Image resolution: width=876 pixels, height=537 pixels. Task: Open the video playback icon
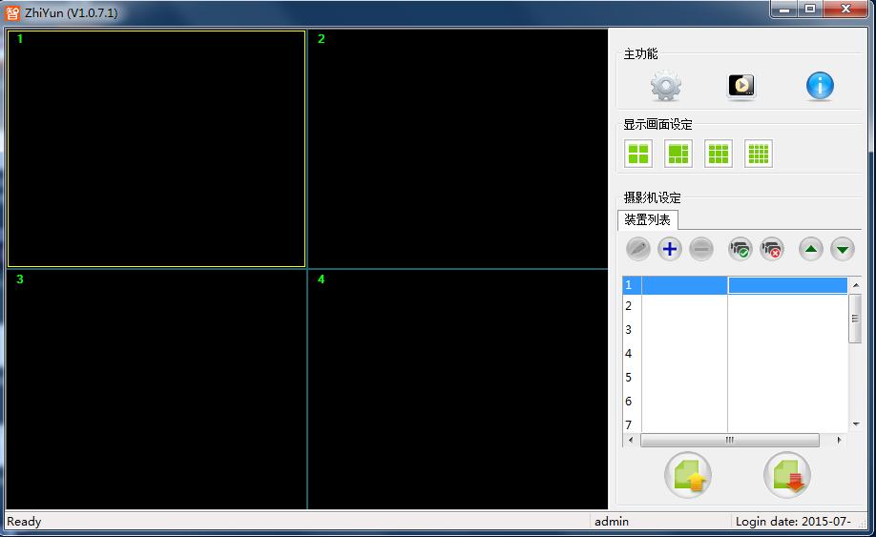(x=741, y=86)
